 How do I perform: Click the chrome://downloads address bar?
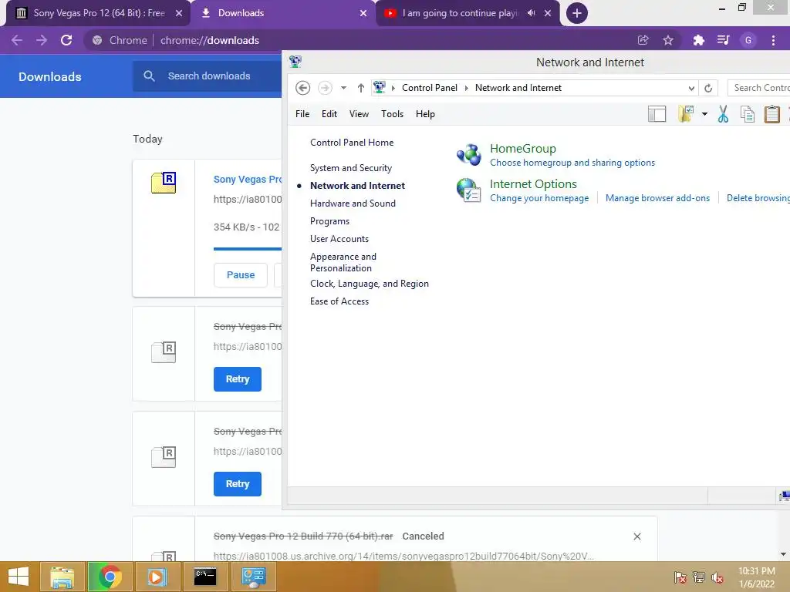coord(210,40)
